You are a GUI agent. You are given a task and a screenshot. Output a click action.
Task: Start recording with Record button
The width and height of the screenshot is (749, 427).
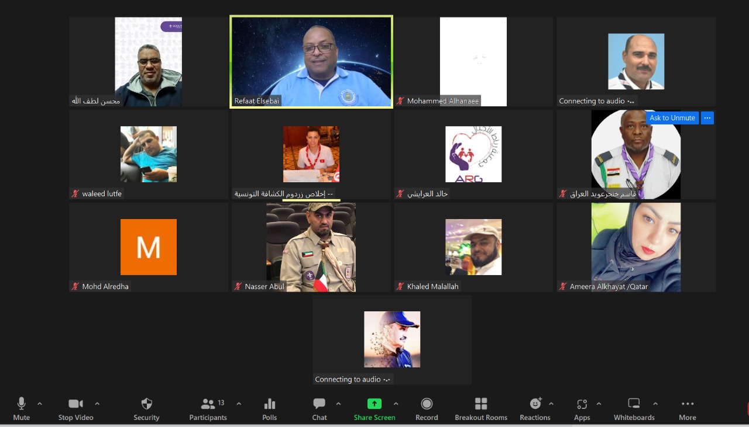[427, 404]
